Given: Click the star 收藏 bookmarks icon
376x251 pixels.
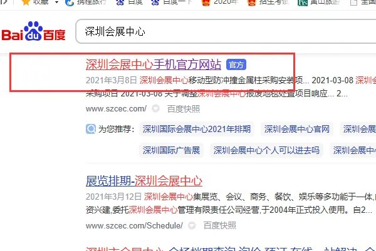Looking at the screenshot, I should (26, 2).
